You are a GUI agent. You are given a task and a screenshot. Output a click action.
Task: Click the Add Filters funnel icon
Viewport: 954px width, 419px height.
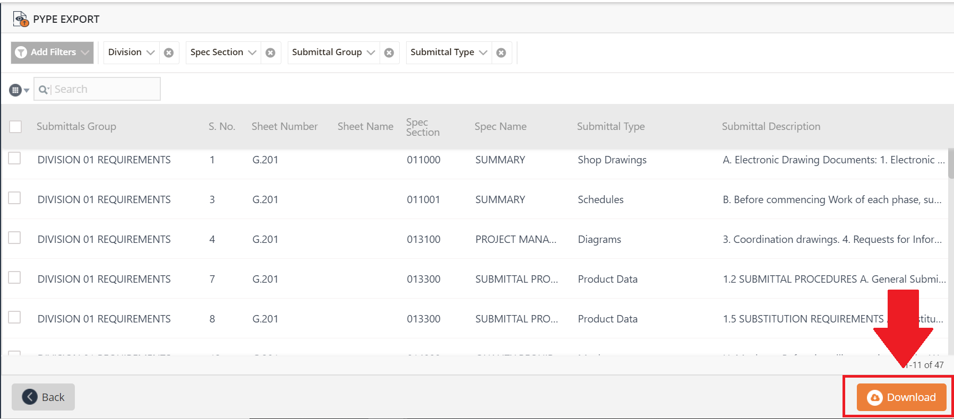21,53
